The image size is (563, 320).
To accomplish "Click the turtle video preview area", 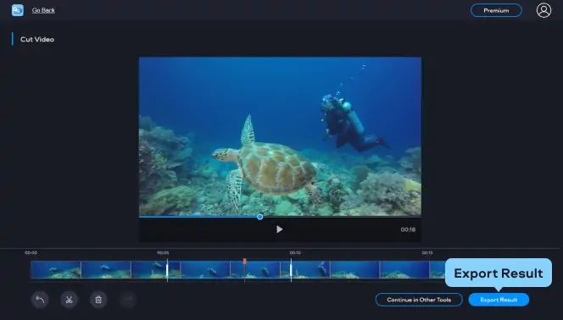I will 280,136.
